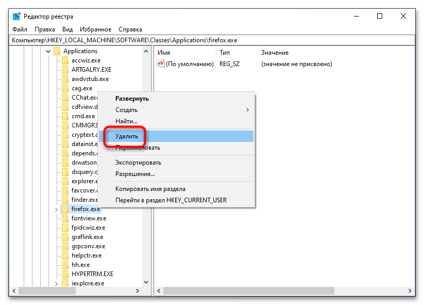Click the folder icon next to hh.exe
This screenshot has height=305, width=424.
(x=65, y=265)
